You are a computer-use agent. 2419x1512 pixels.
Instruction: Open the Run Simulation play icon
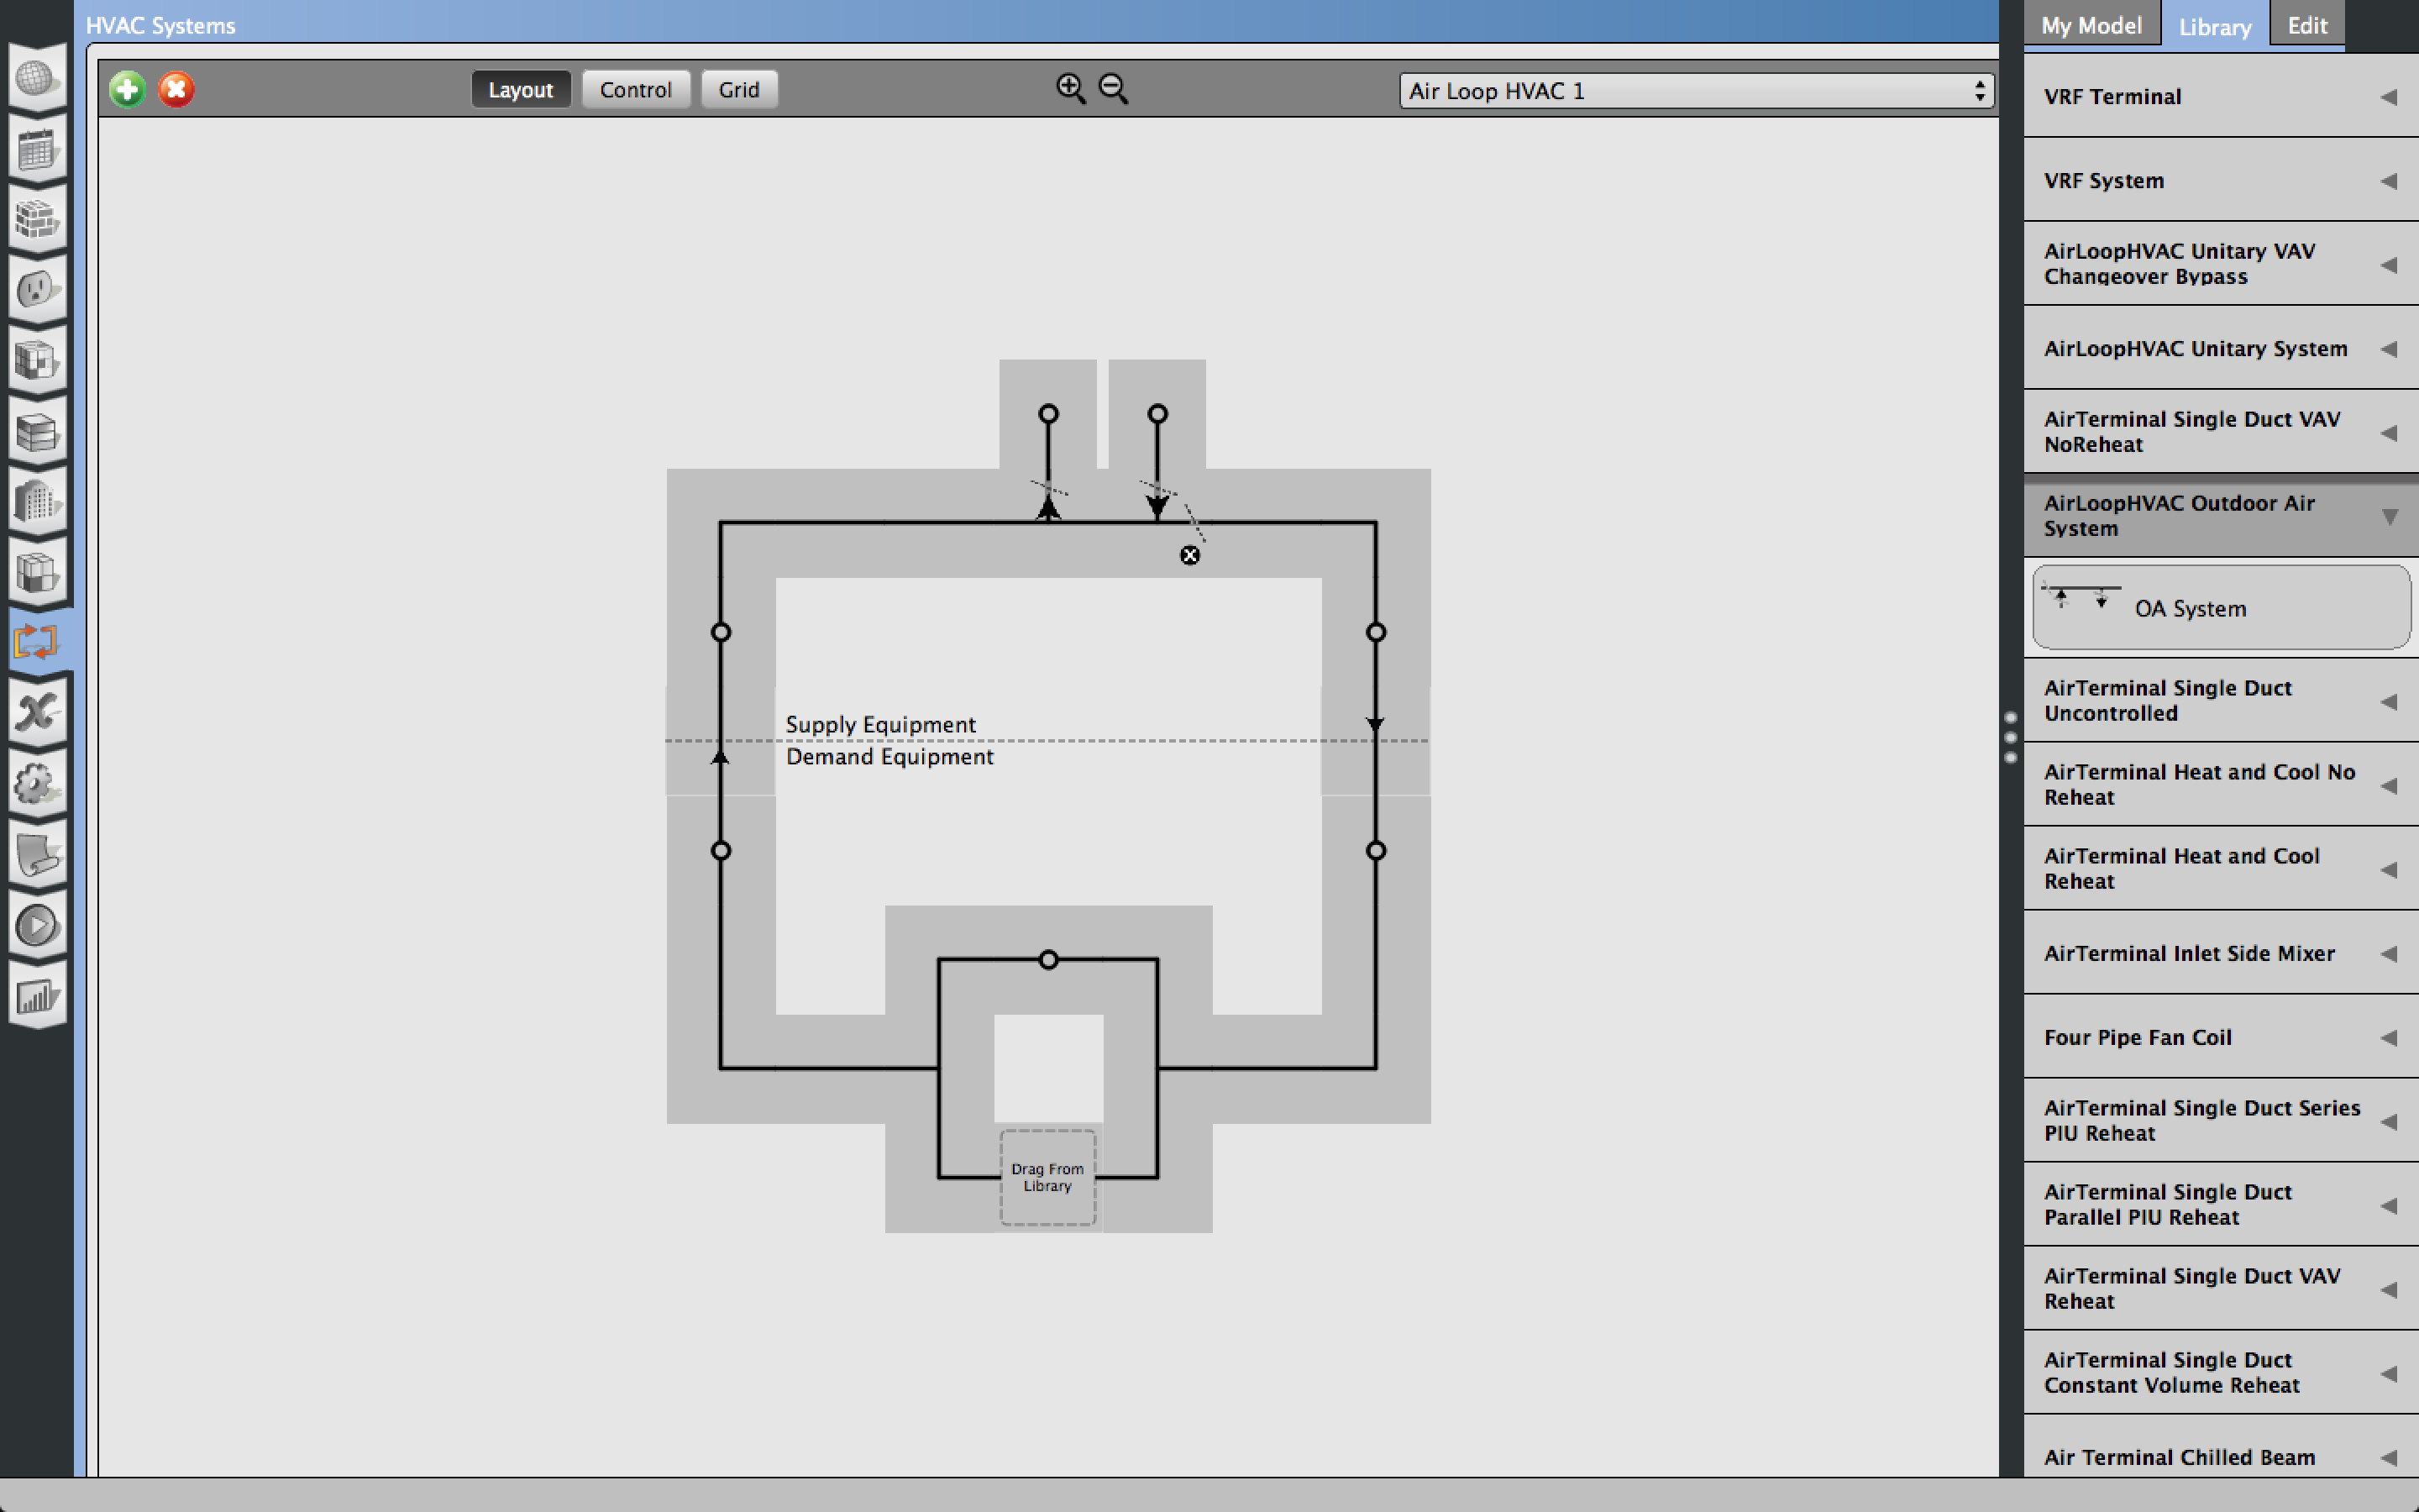(x=36, y=926)
